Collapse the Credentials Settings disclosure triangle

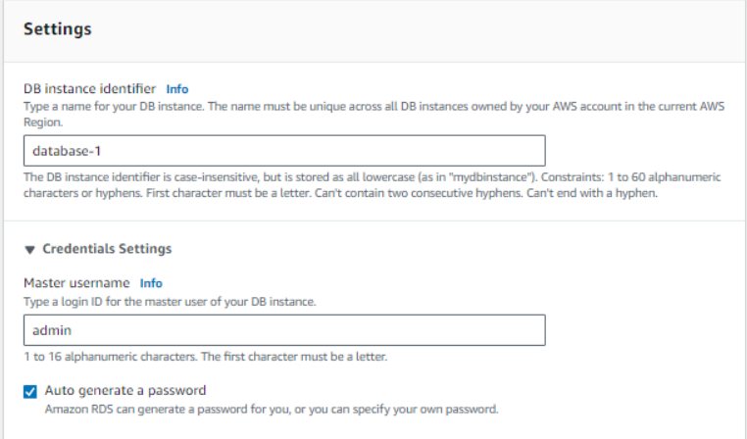[x=29, y=250]
